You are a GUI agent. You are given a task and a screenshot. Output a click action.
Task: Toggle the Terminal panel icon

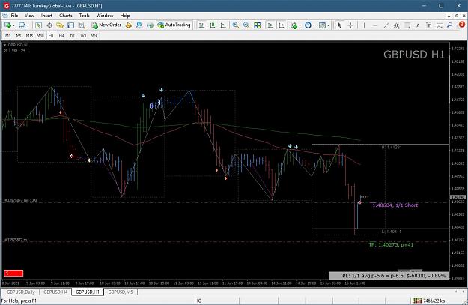70,25
